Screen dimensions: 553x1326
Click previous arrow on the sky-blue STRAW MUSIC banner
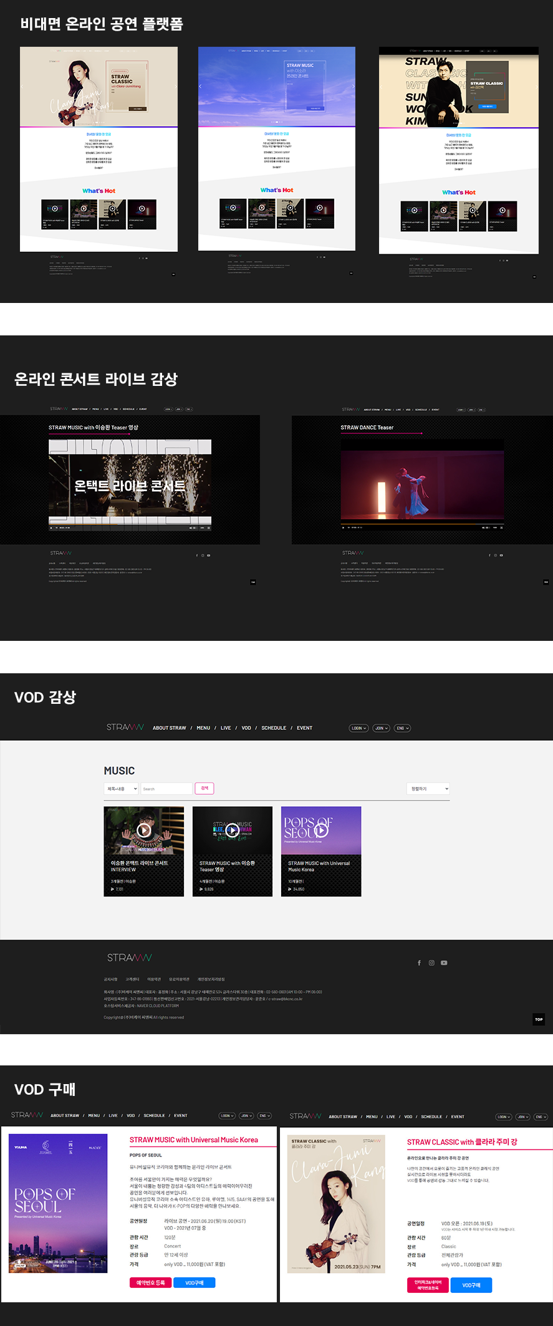[201, 87]
